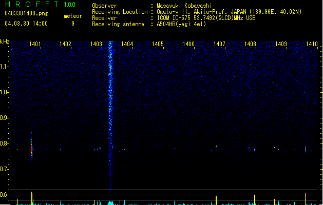Click the 'Receiver' field label

point(104,18)
